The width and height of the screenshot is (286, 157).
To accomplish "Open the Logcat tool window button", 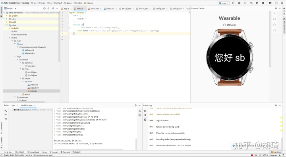I will [x=54, y=152].
